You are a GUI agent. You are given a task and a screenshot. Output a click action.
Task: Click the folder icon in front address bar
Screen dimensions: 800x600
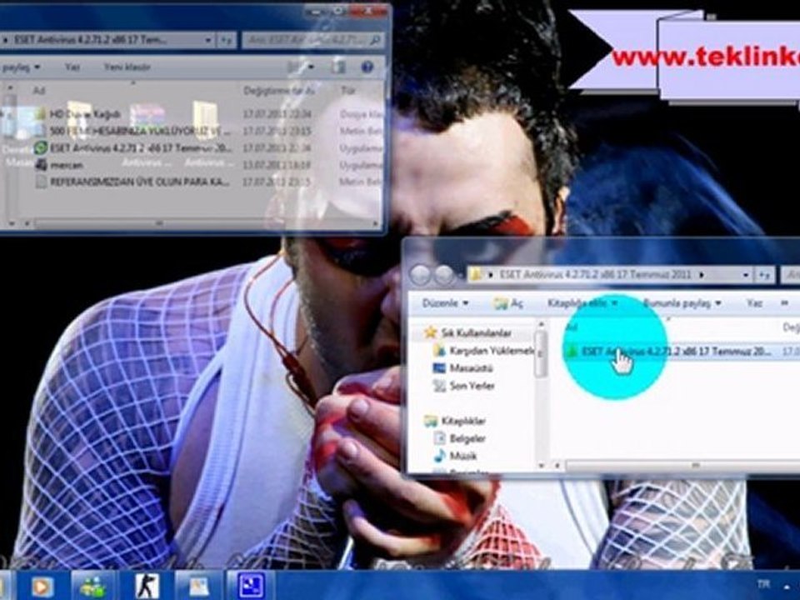(x=476, y=275)
